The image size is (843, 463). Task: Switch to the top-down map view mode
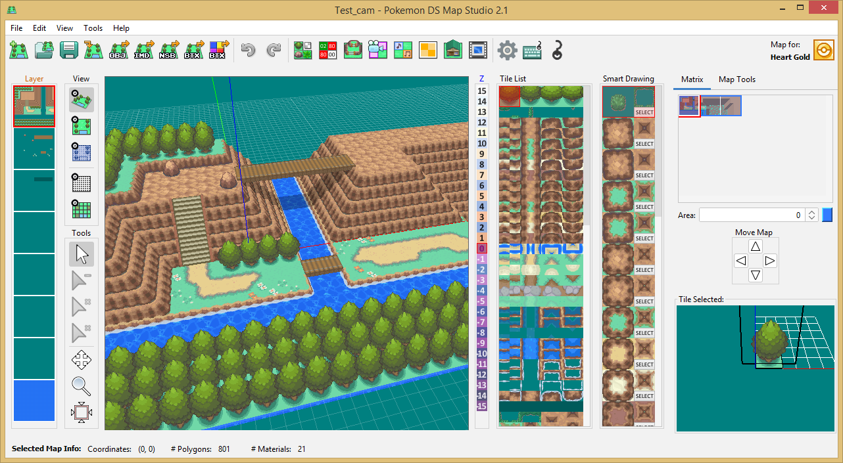click(82, 125)
